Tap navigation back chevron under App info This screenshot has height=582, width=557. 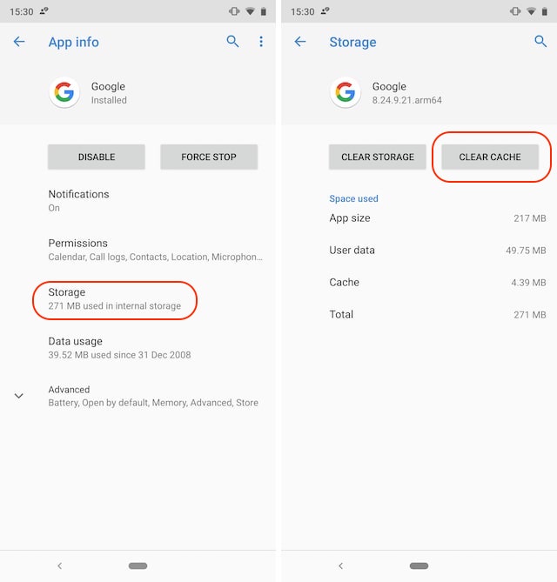click(60, 565)
